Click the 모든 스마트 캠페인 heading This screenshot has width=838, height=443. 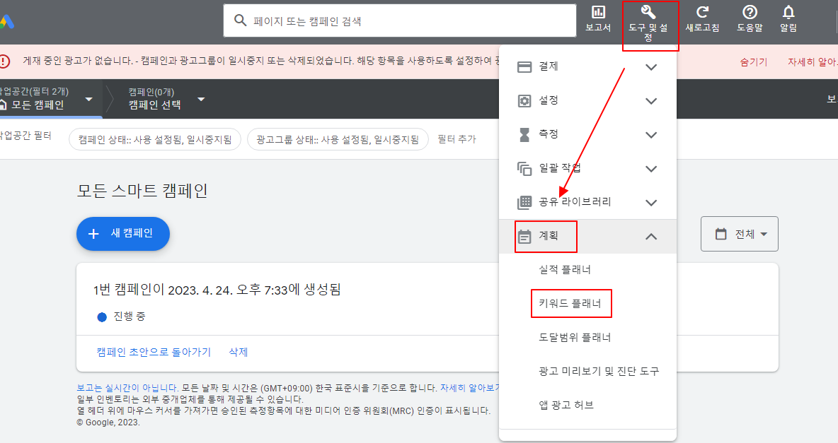142,191
